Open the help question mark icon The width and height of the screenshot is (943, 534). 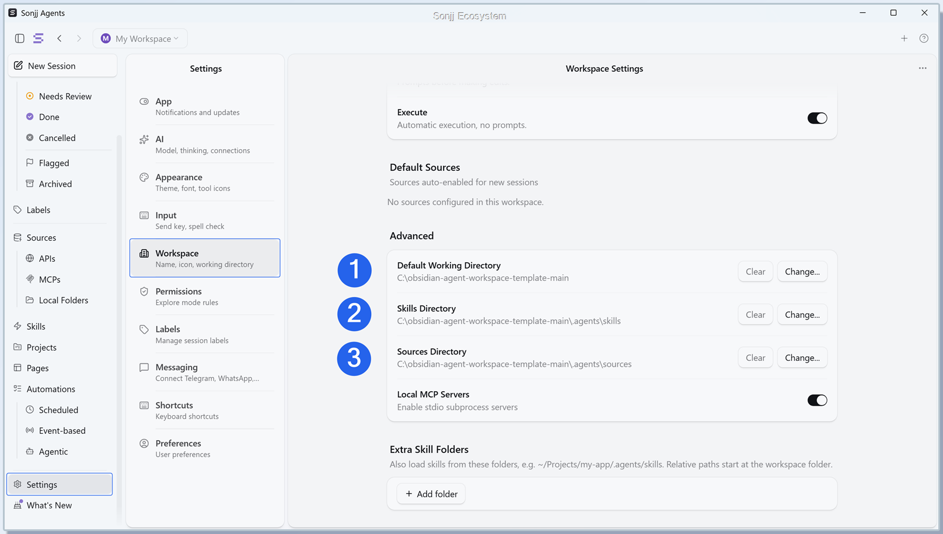924,38
